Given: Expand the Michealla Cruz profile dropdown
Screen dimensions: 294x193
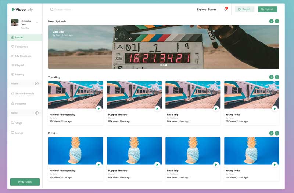Looking at the screenshot, I should 37,23.
